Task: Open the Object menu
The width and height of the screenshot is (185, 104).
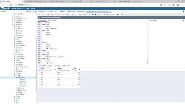Action: point(20,8)
